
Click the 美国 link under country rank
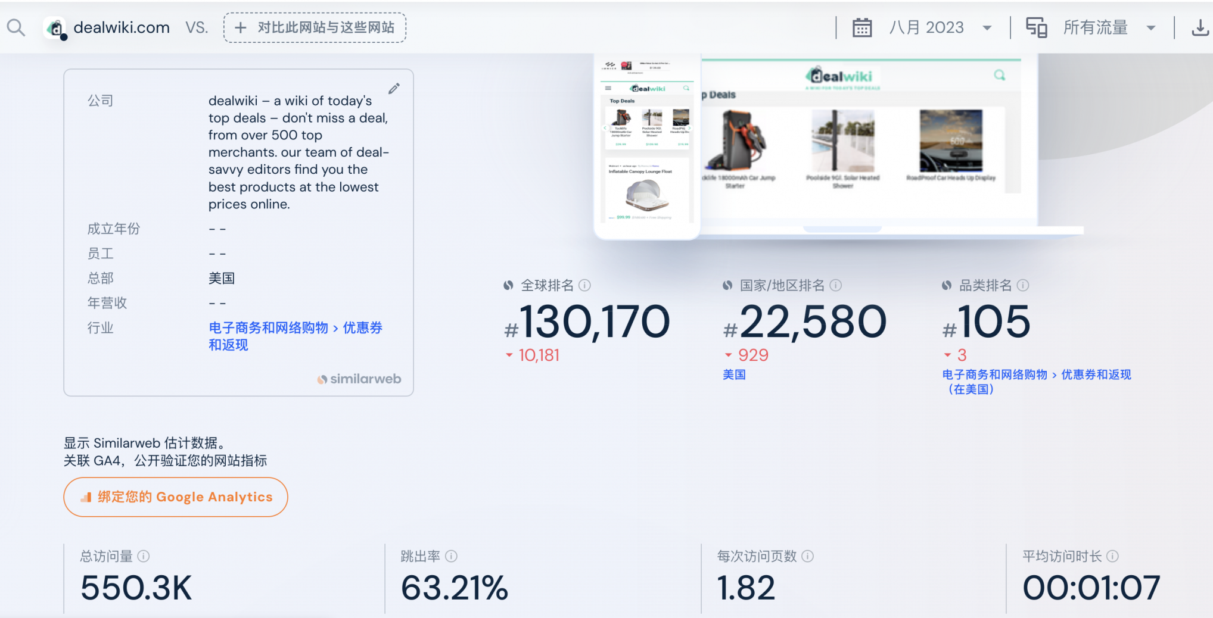click(733, 374)
